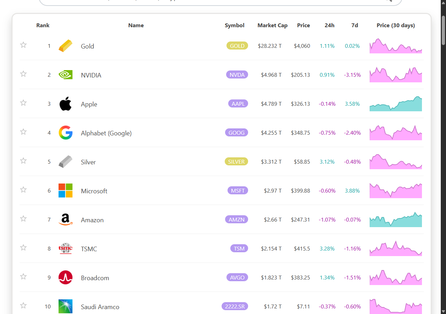Add Apple to favorites via star

(x=23, y=103)
